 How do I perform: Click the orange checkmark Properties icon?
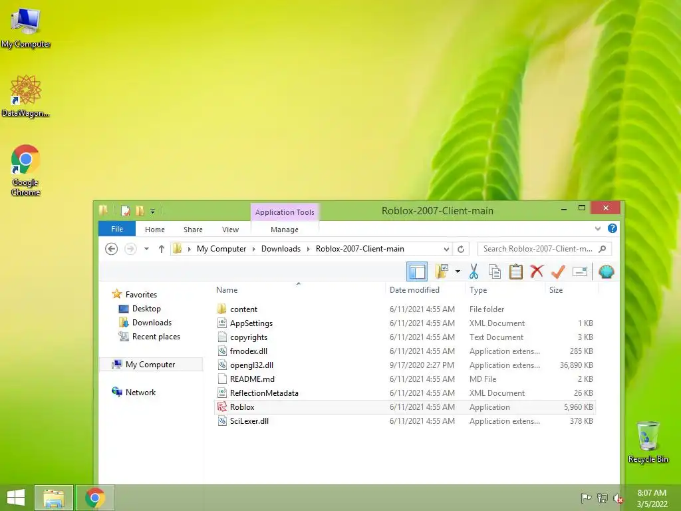pos(558,271)
